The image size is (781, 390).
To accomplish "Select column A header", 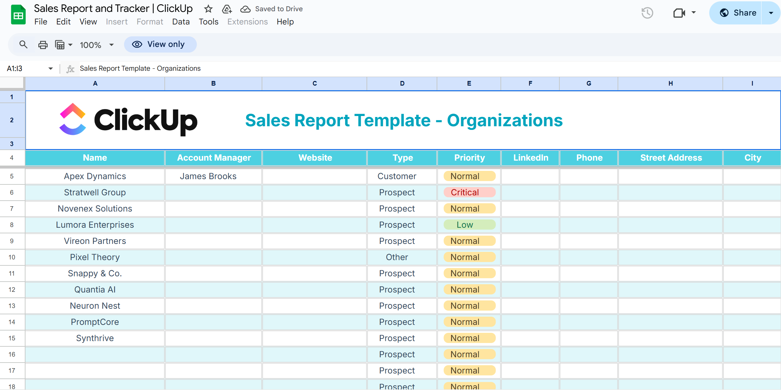I will click(x=95, y=84).
